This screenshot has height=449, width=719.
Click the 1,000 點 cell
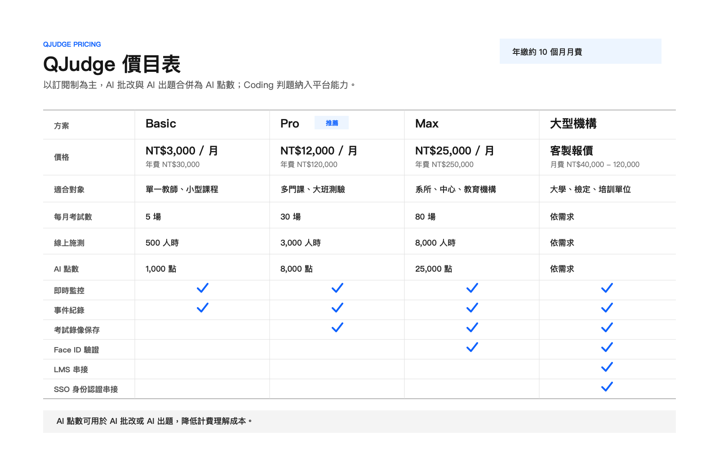pos(161,269)
